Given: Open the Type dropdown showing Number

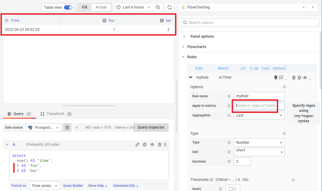Looking at the screenshot, I should 259,142.
